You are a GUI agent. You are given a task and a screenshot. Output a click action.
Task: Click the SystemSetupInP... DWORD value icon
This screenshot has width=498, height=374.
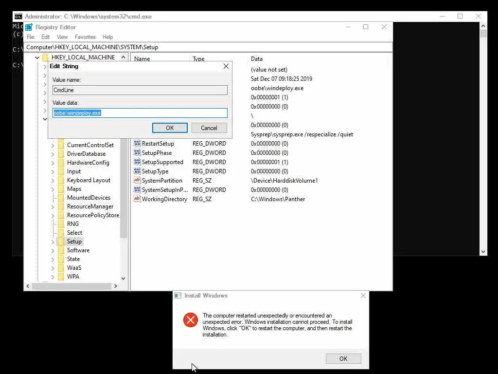[x=137, y=189]
